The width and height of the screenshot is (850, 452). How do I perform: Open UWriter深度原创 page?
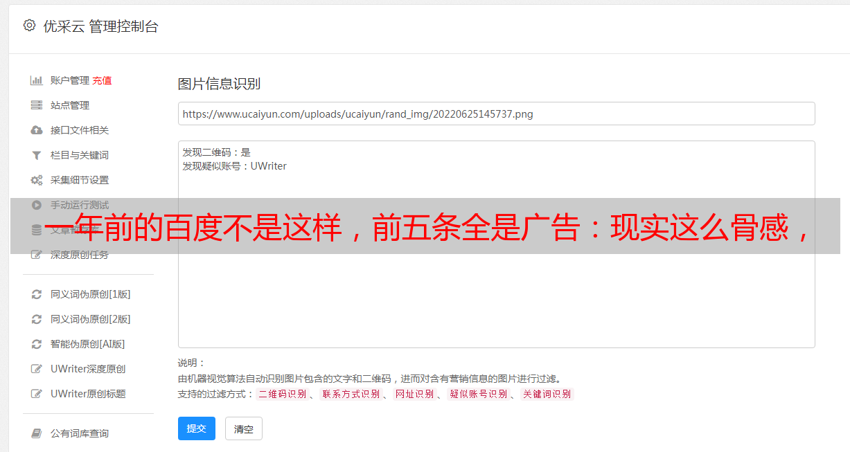pyautogui.click(x=88, y=369)
